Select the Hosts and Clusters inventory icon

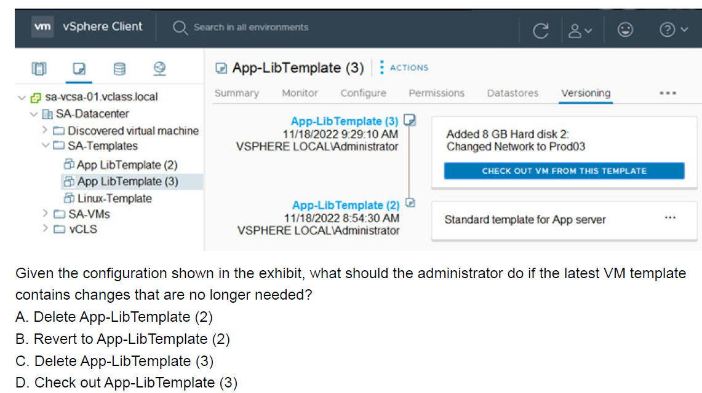pyautogui.click(x=39, y=69)
